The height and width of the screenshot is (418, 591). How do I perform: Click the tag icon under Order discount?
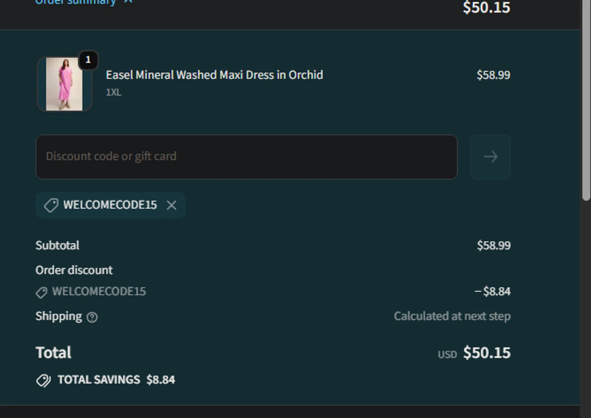click(x=41, y=292)
